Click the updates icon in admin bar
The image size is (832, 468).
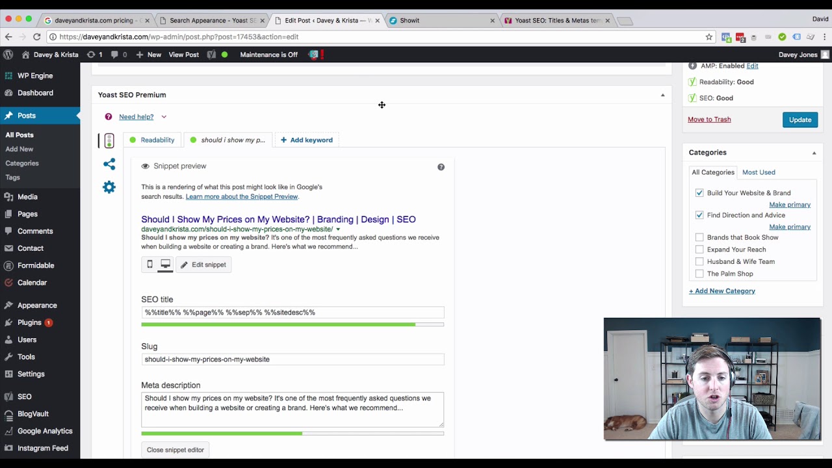[91, 55]
